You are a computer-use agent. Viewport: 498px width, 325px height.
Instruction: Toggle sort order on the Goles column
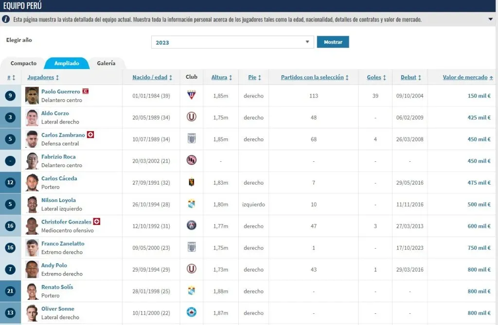tap(375, 77)
